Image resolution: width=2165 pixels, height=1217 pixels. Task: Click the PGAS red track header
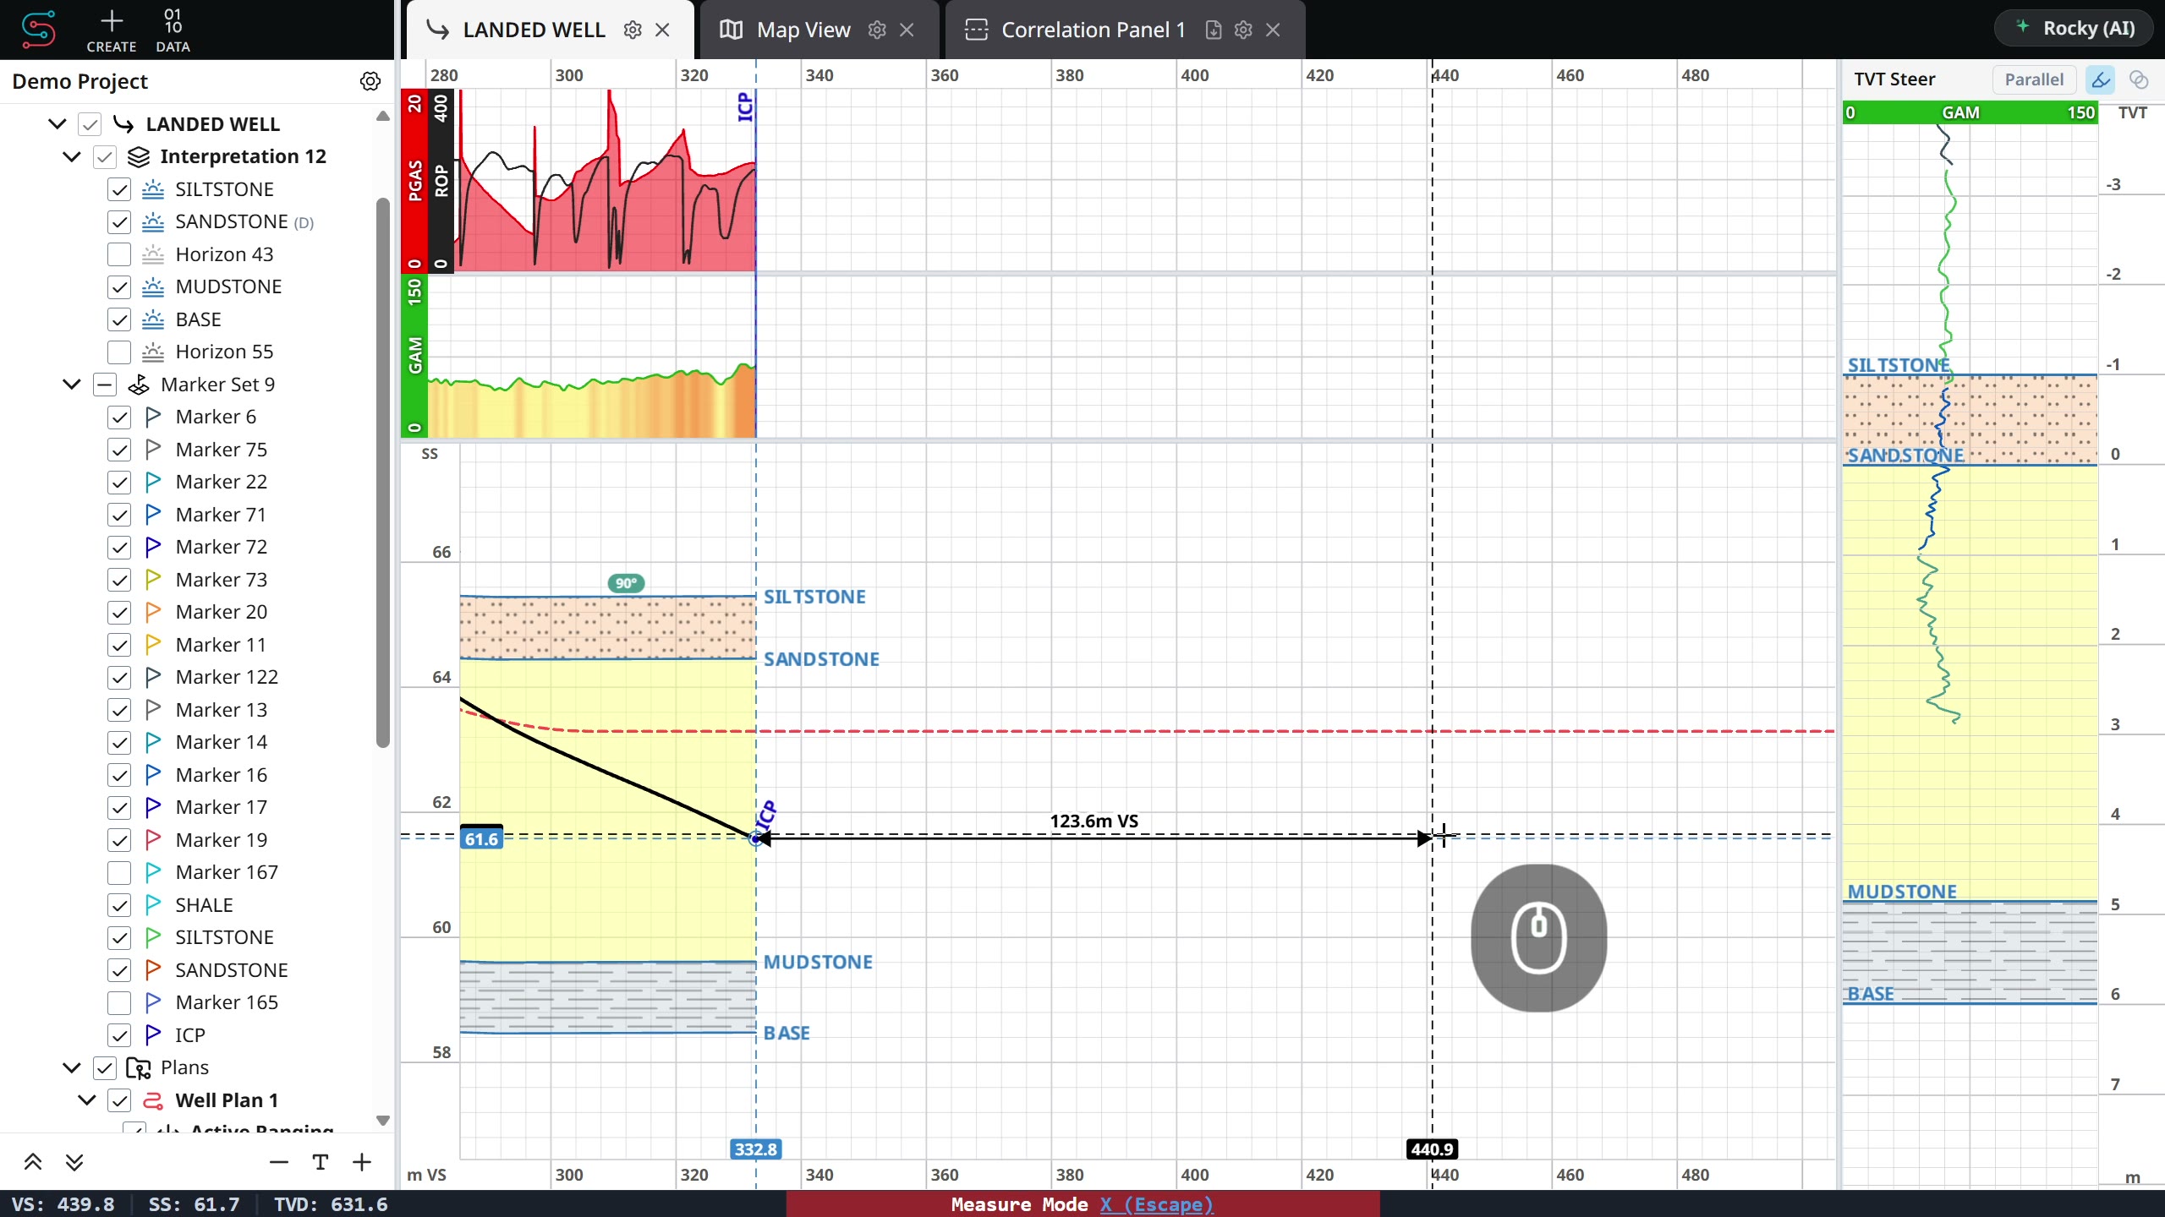pyautogui.click(x=414, y=180)
